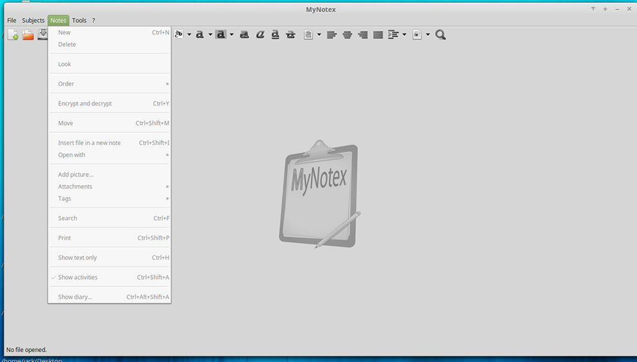Maximize the MyNotex window
The width and height of the screenshot is (637, 362).
(x=605, y=9)
